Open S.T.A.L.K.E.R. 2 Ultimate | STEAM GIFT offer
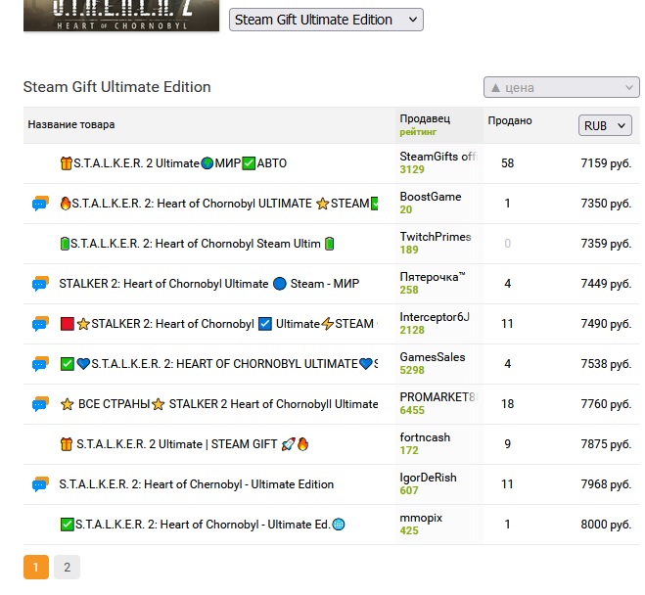645x595 pixels. click(184, 444)
